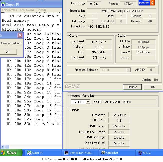
Task: Open the About...(A) menu in Super PI
Action: click(27, 10)
